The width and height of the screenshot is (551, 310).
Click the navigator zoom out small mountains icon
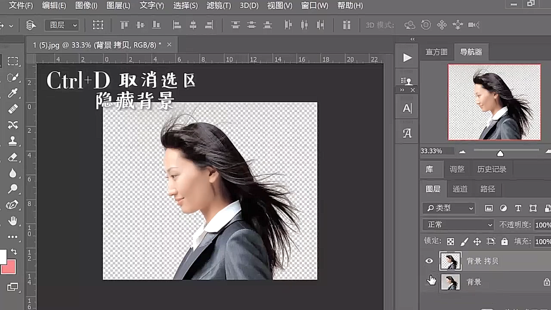(462, 152)
